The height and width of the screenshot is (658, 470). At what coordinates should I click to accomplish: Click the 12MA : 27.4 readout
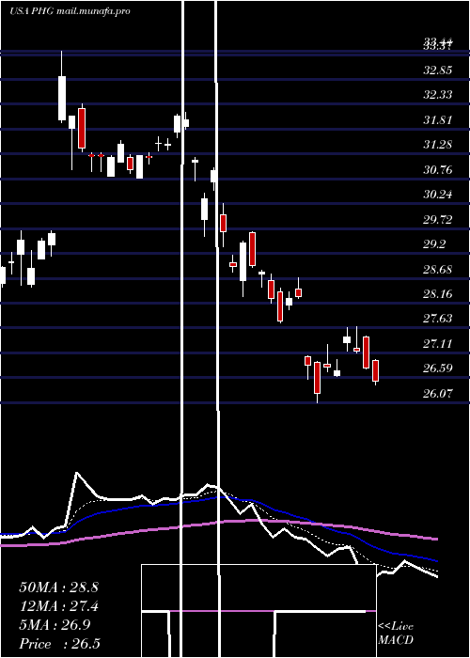(x=58, y=606)
